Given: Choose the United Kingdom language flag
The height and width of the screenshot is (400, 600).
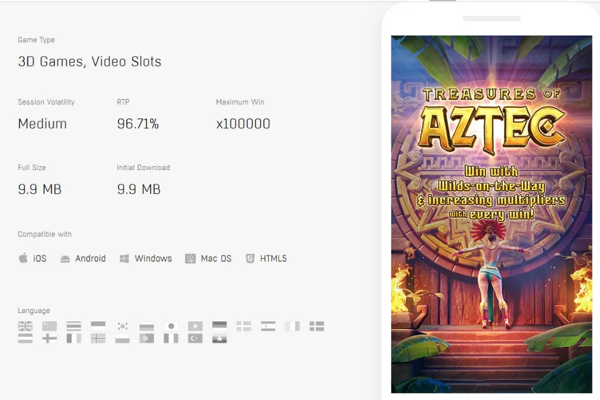Looking at the screenshot, I should 25,326.
